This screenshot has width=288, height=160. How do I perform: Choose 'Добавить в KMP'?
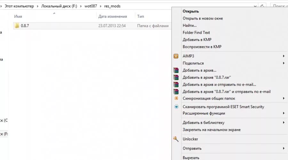(x=197, y=40)
